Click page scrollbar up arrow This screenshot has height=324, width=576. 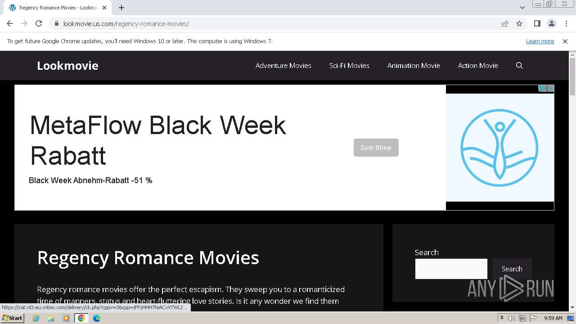click(572, 55)
